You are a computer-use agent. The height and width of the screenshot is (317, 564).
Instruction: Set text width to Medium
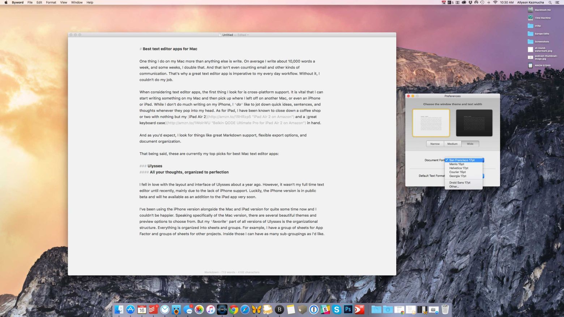tap(452, 144)
